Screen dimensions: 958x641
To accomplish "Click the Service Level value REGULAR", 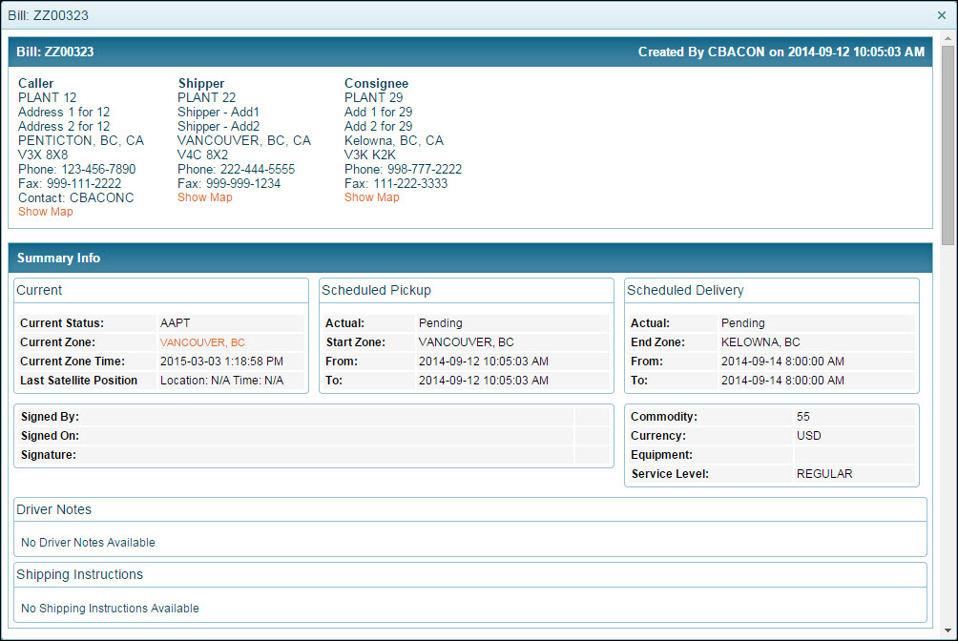I will [x=824, y=474].
